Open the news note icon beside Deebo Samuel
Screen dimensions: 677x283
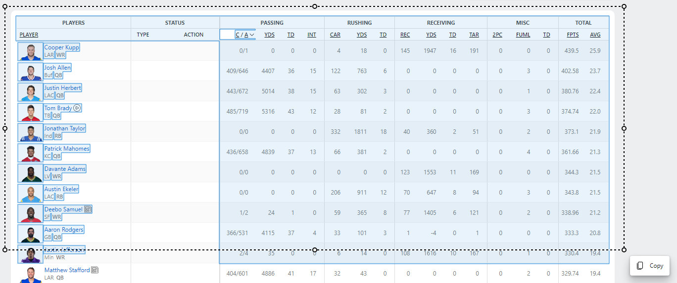coord(88,209)
